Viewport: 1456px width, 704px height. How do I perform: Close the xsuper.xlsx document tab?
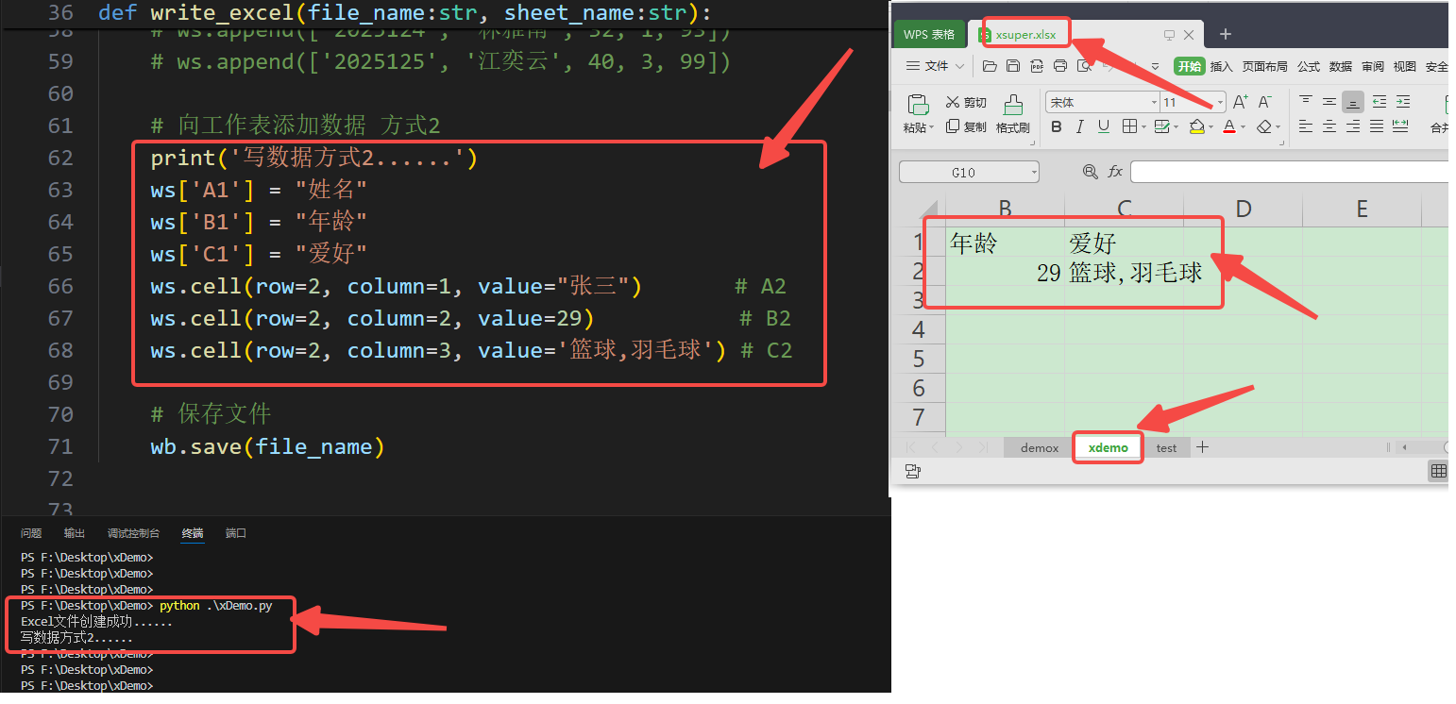1189,35
